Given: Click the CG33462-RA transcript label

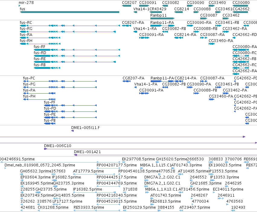Looking at the screenshot, I should (235, 29).
